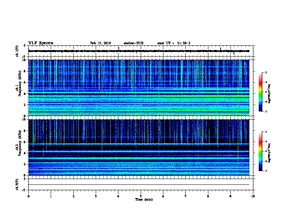Viewport: 285px width, 220px height.
Task: Click the -7 label on ch.2 color bar
Action: pos(265,171)
